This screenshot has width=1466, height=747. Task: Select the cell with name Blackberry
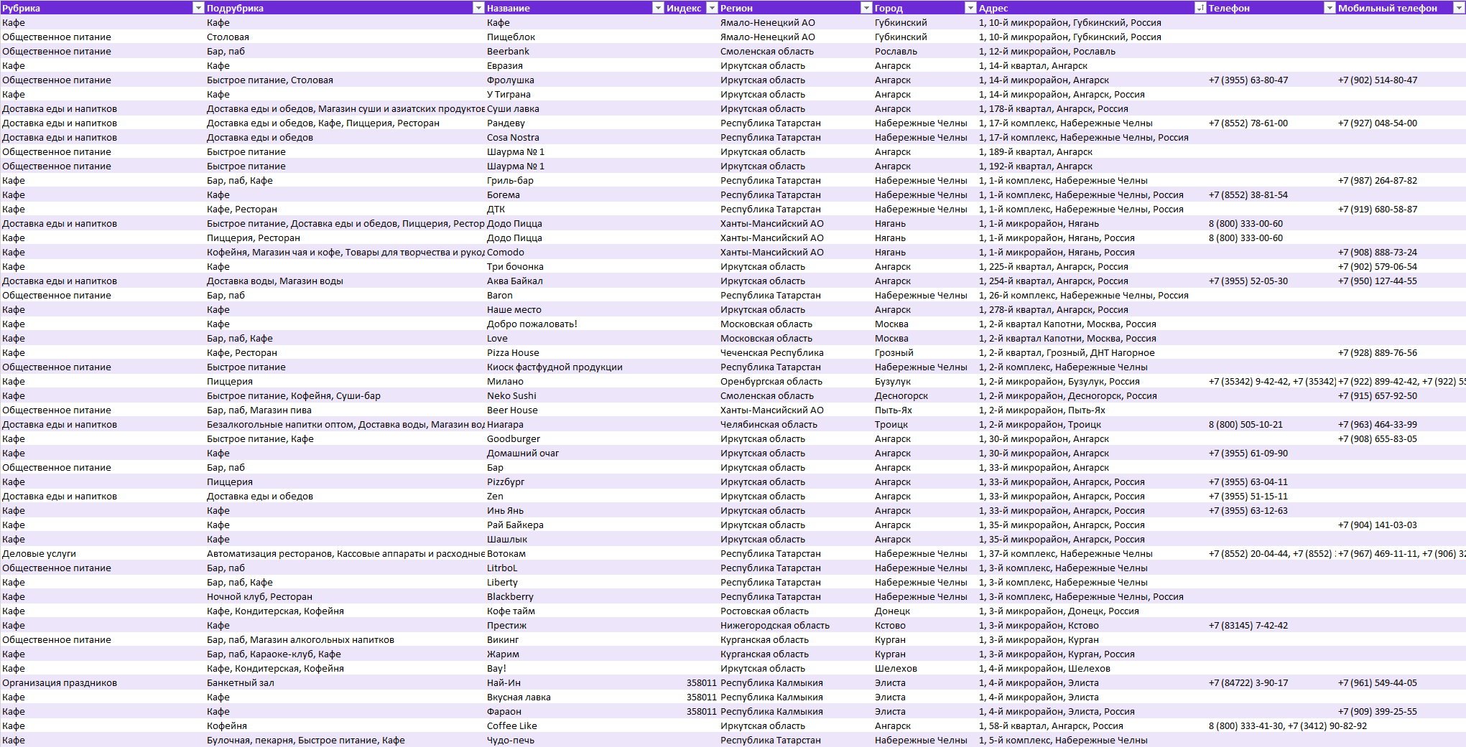click(x=575, y=596)
